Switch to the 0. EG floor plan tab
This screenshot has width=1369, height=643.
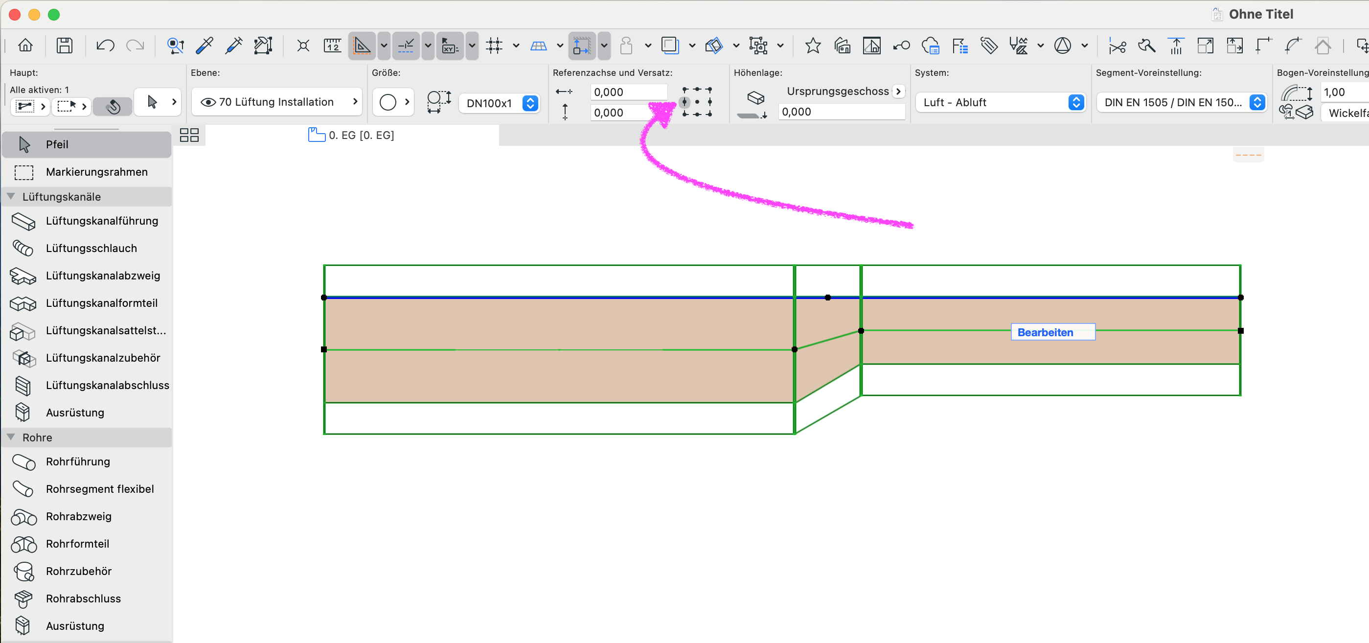(351, 136)
